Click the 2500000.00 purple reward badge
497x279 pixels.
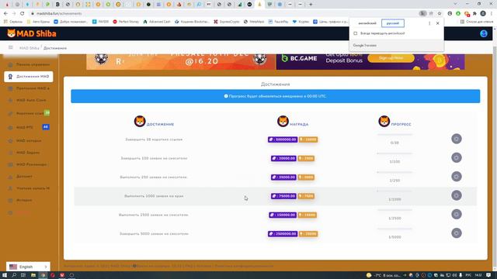coord(283,234)
